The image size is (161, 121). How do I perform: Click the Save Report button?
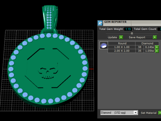coord(140,37)
